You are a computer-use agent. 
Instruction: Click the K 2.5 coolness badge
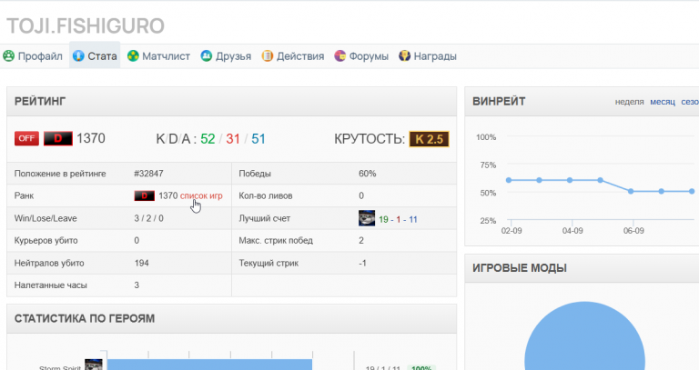pos(430,139)
